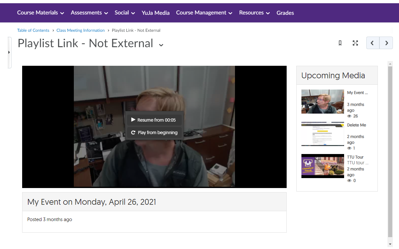Go to next topic with right arrow
This screenshot has height=249, width=399.
pos(386,43)
